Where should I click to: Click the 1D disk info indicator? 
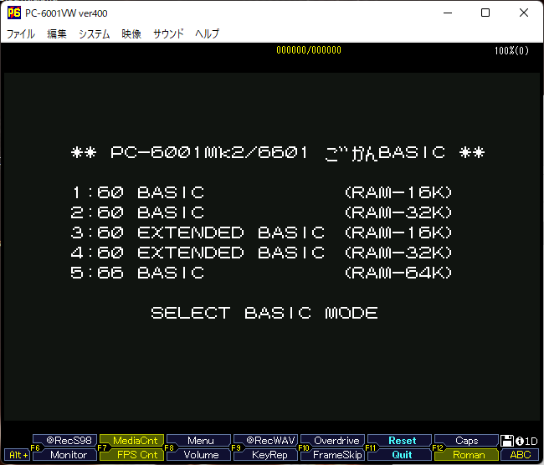(x=526, y=441)
